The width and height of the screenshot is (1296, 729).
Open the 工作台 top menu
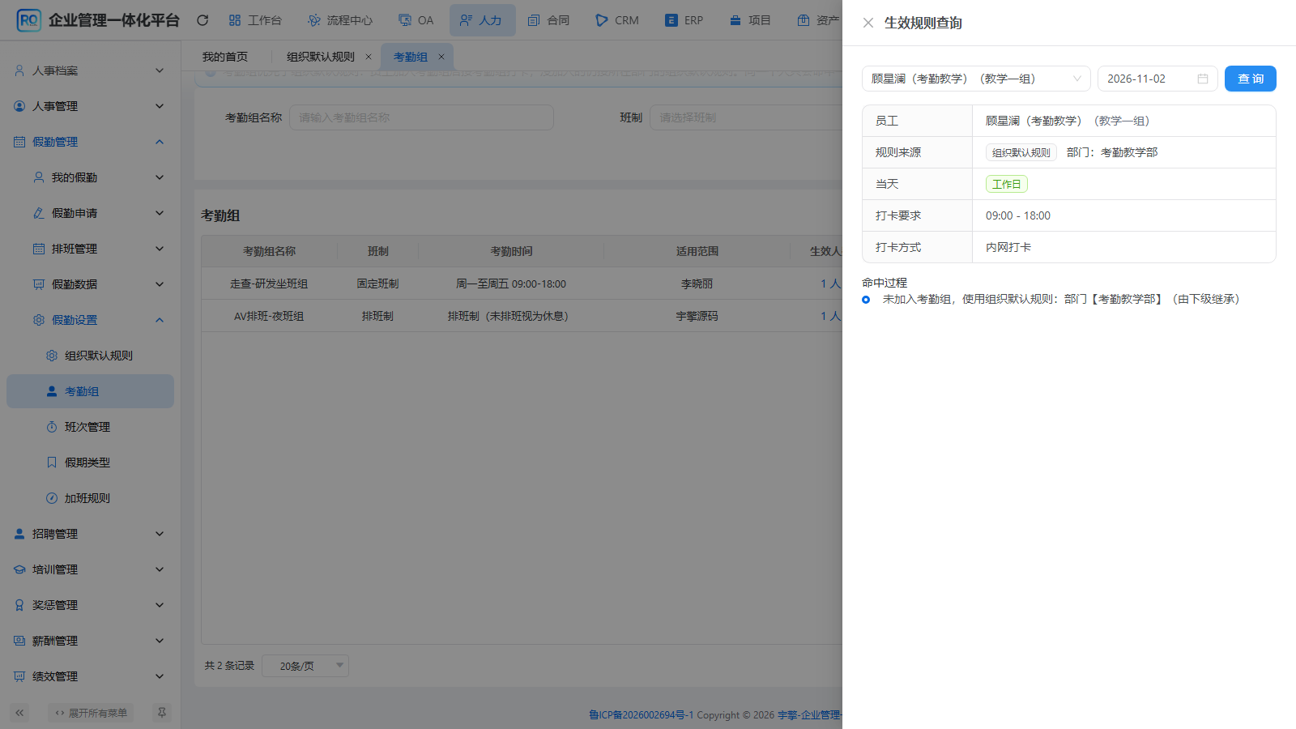[x=255, y=20]
